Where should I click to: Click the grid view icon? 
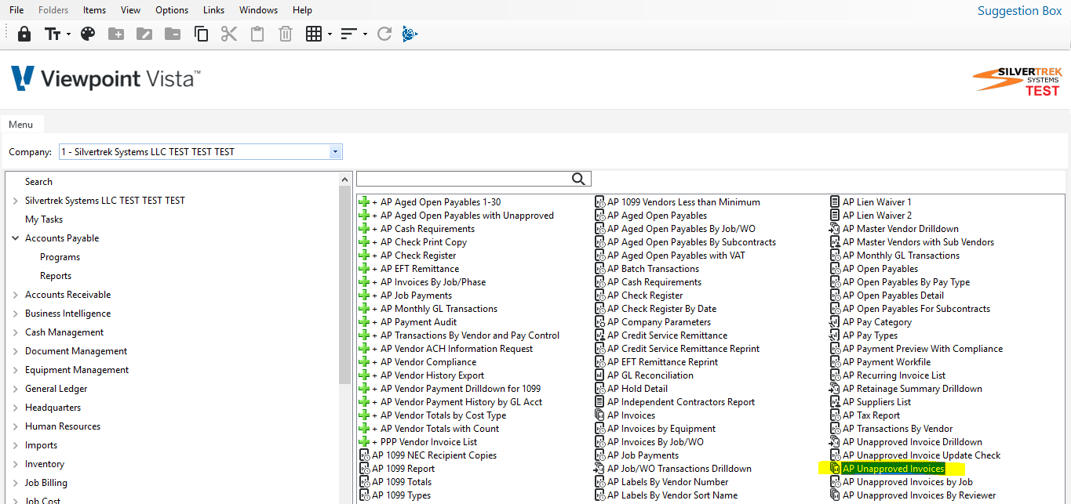tap(314, 34)
